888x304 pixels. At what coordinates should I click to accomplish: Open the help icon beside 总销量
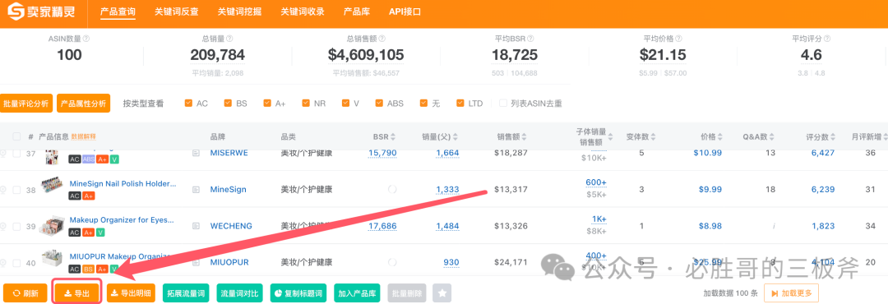click(x=229, y=39)
